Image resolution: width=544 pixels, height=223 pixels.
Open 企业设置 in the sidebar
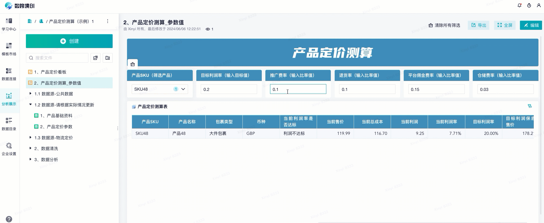9,149
